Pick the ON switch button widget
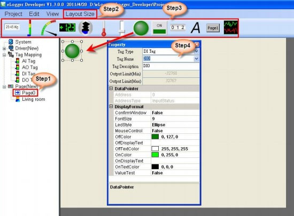The width and height of the screenshot is (294, 216). [159, 28]
